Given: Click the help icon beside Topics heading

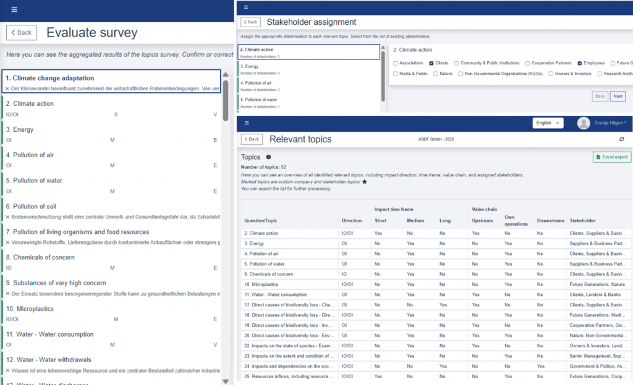Looking at the screenshot, I should [268, 157].
